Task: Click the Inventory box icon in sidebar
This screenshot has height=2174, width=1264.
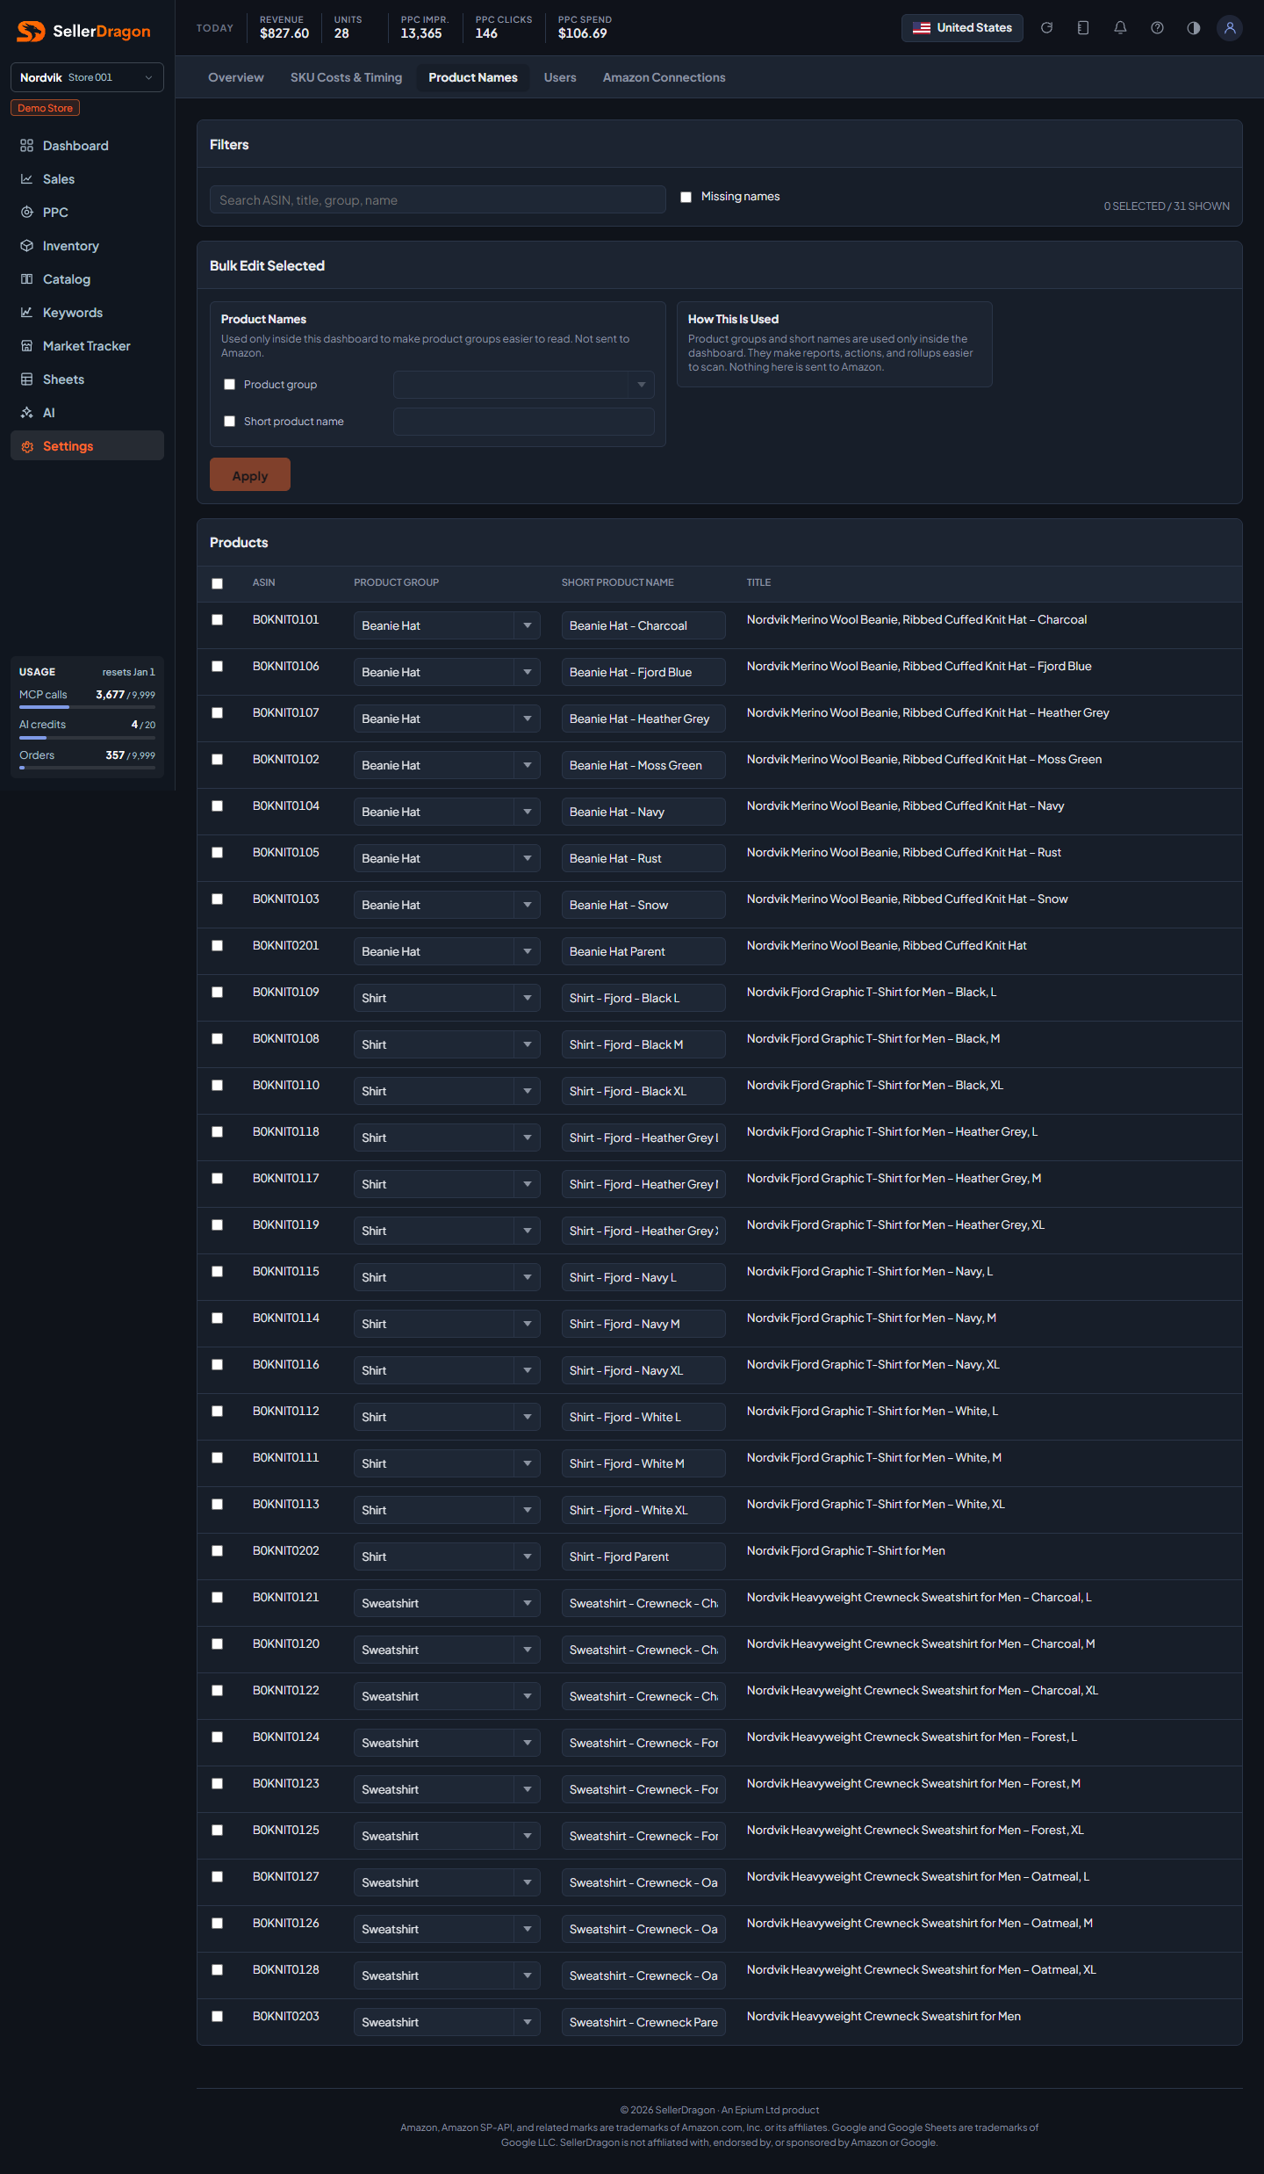Action: 27,246
